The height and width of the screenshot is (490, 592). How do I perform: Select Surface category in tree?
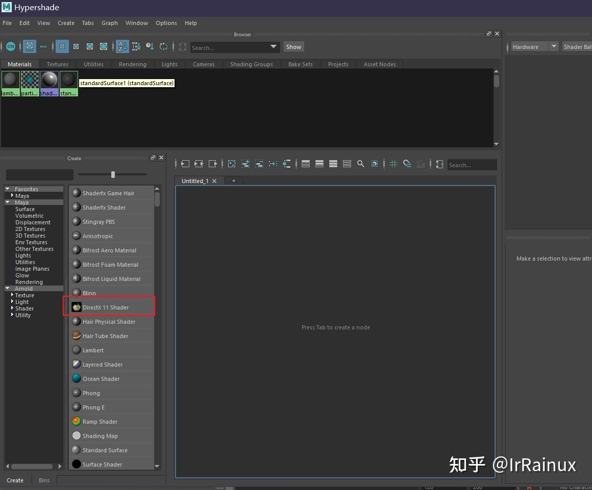click(25, 209)
